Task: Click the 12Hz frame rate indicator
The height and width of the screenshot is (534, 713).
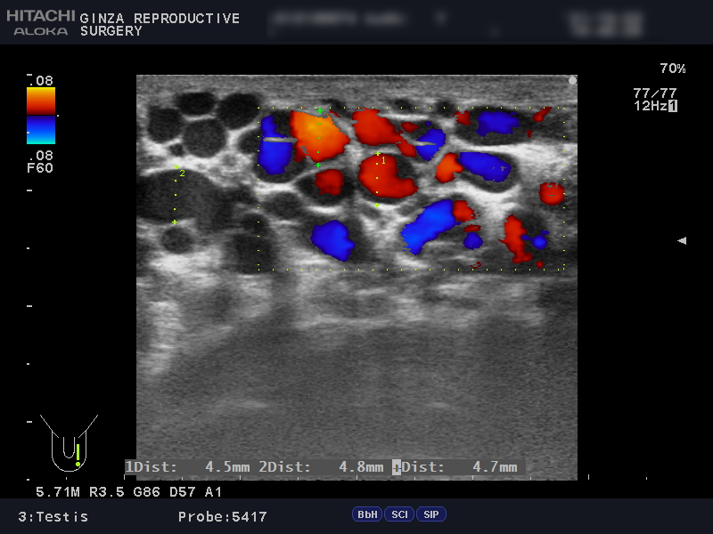Action: [655, 106]
